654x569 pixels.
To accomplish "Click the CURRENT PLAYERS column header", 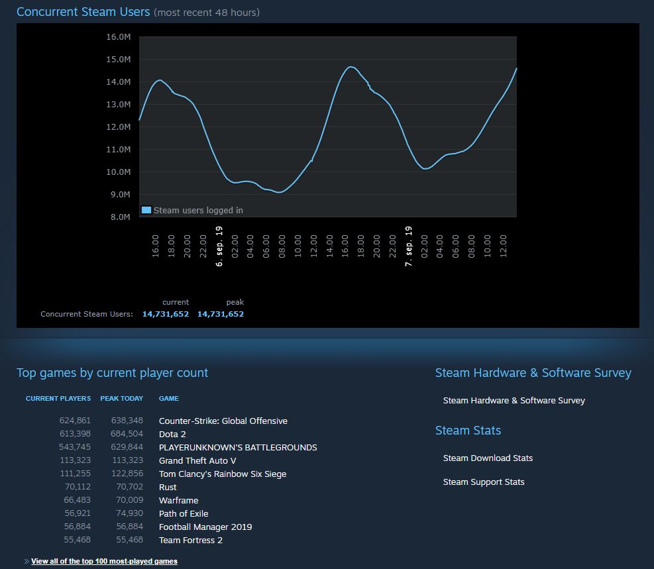I will (x=58, y=399).
